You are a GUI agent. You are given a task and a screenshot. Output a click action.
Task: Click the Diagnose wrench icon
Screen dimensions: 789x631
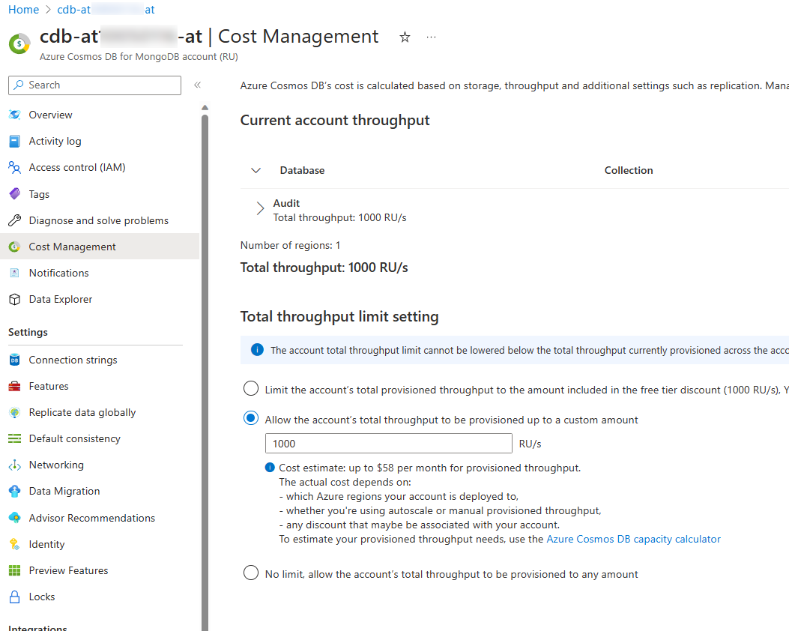(x=14, y=220)
